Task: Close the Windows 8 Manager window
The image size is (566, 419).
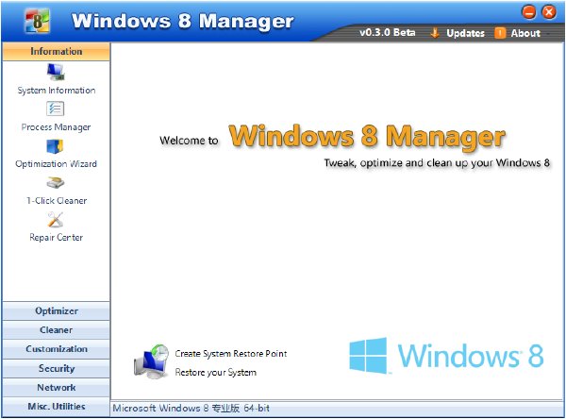Action: [x=549, y=12]
